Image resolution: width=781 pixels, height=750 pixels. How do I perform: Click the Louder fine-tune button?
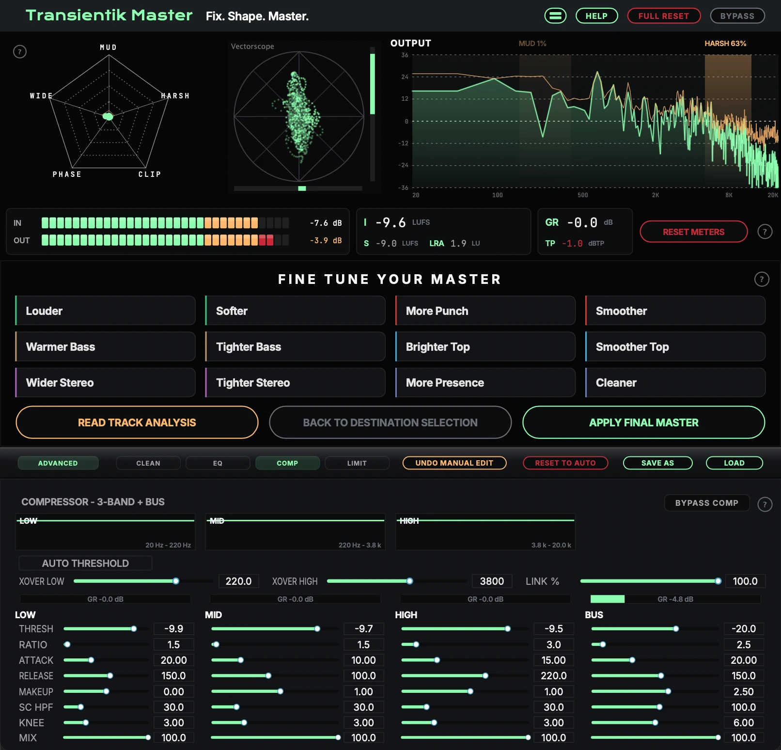click(105, 311)
